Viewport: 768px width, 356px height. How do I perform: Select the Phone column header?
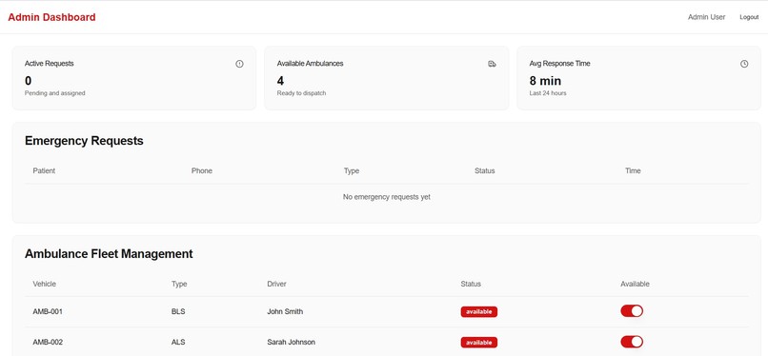pos(202,170)
